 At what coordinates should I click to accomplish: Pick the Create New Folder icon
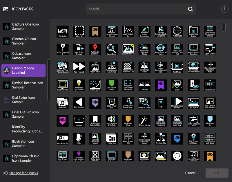193,32
